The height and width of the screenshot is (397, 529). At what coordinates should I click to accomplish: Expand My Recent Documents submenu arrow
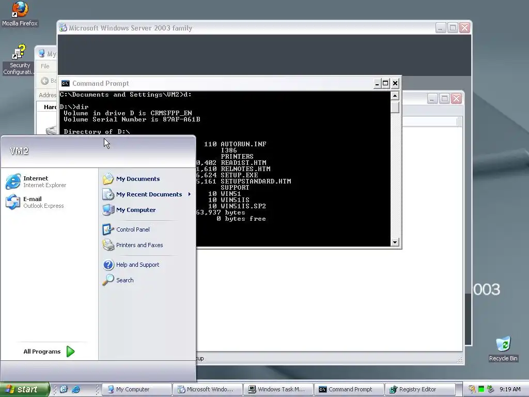189,194
